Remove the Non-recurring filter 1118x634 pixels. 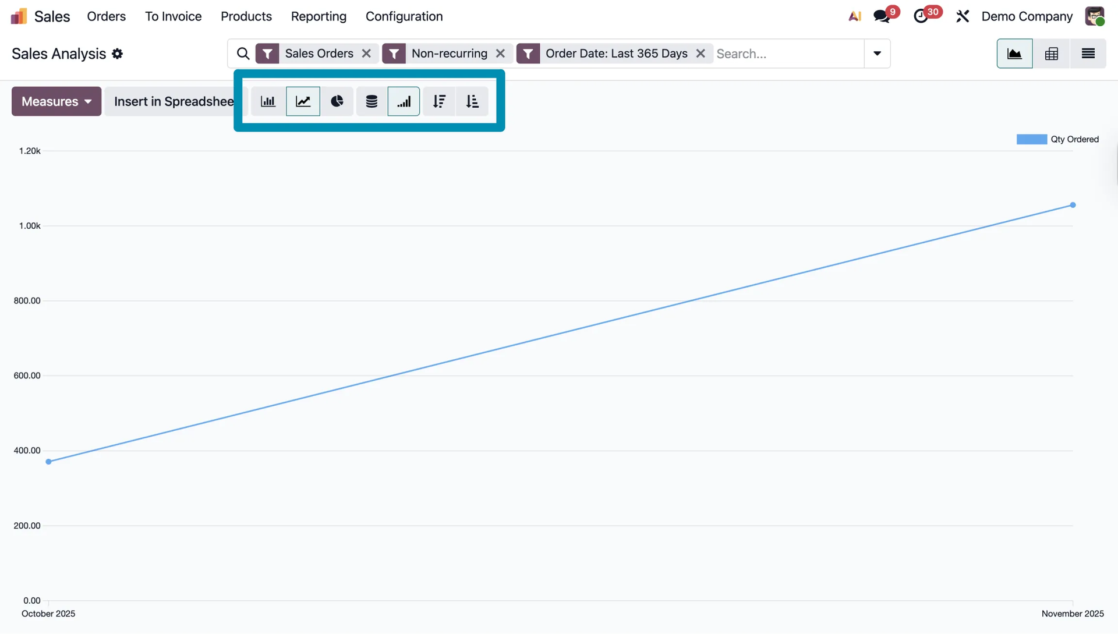(x=500, y=54)
